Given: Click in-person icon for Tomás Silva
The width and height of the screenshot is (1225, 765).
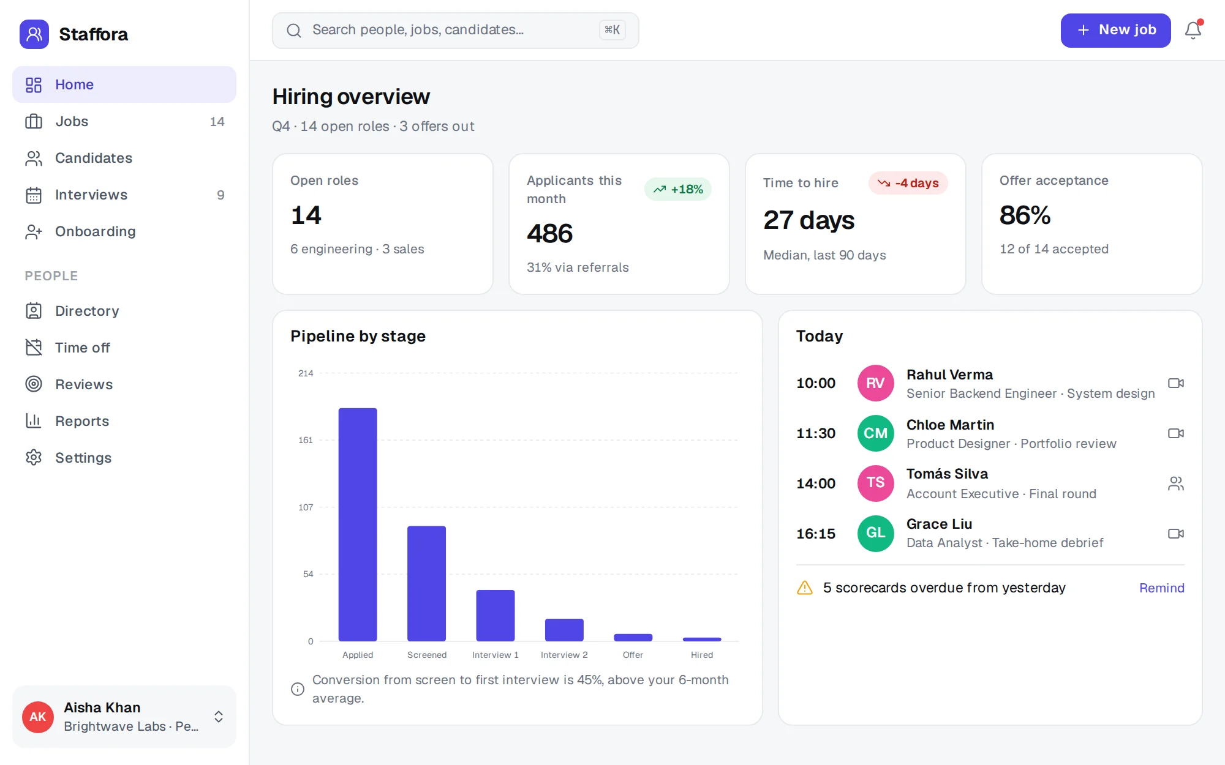Looking at the screenshot, I should coord(1175,483).
